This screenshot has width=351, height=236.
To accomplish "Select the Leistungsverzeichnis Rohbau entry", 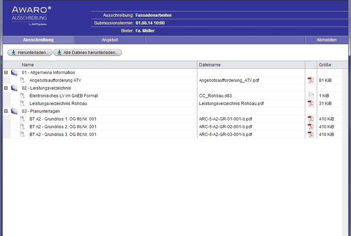I will click(x=58, y=103).
